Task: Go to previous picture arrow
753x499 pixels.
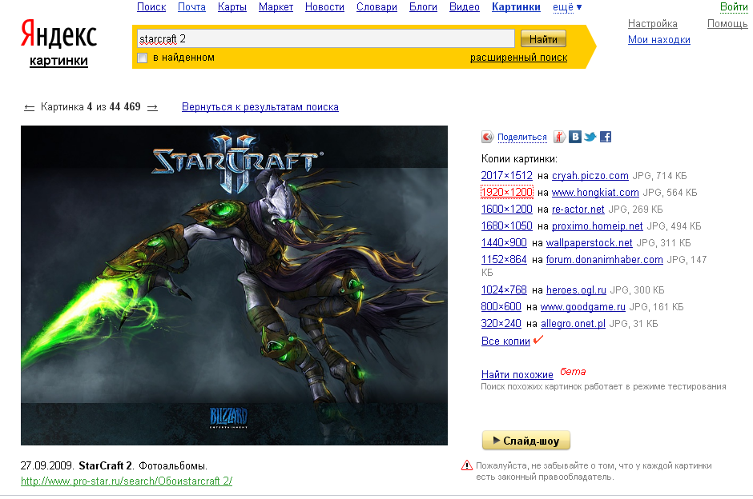Action: coord(30,108)
